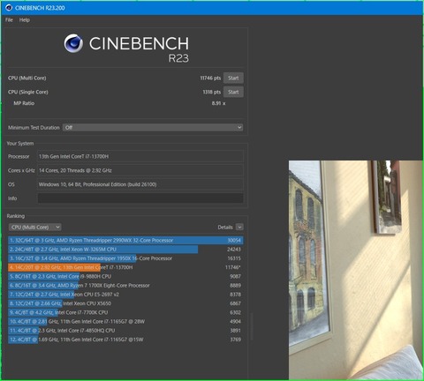Start the CPU Multi Core test

233,78
